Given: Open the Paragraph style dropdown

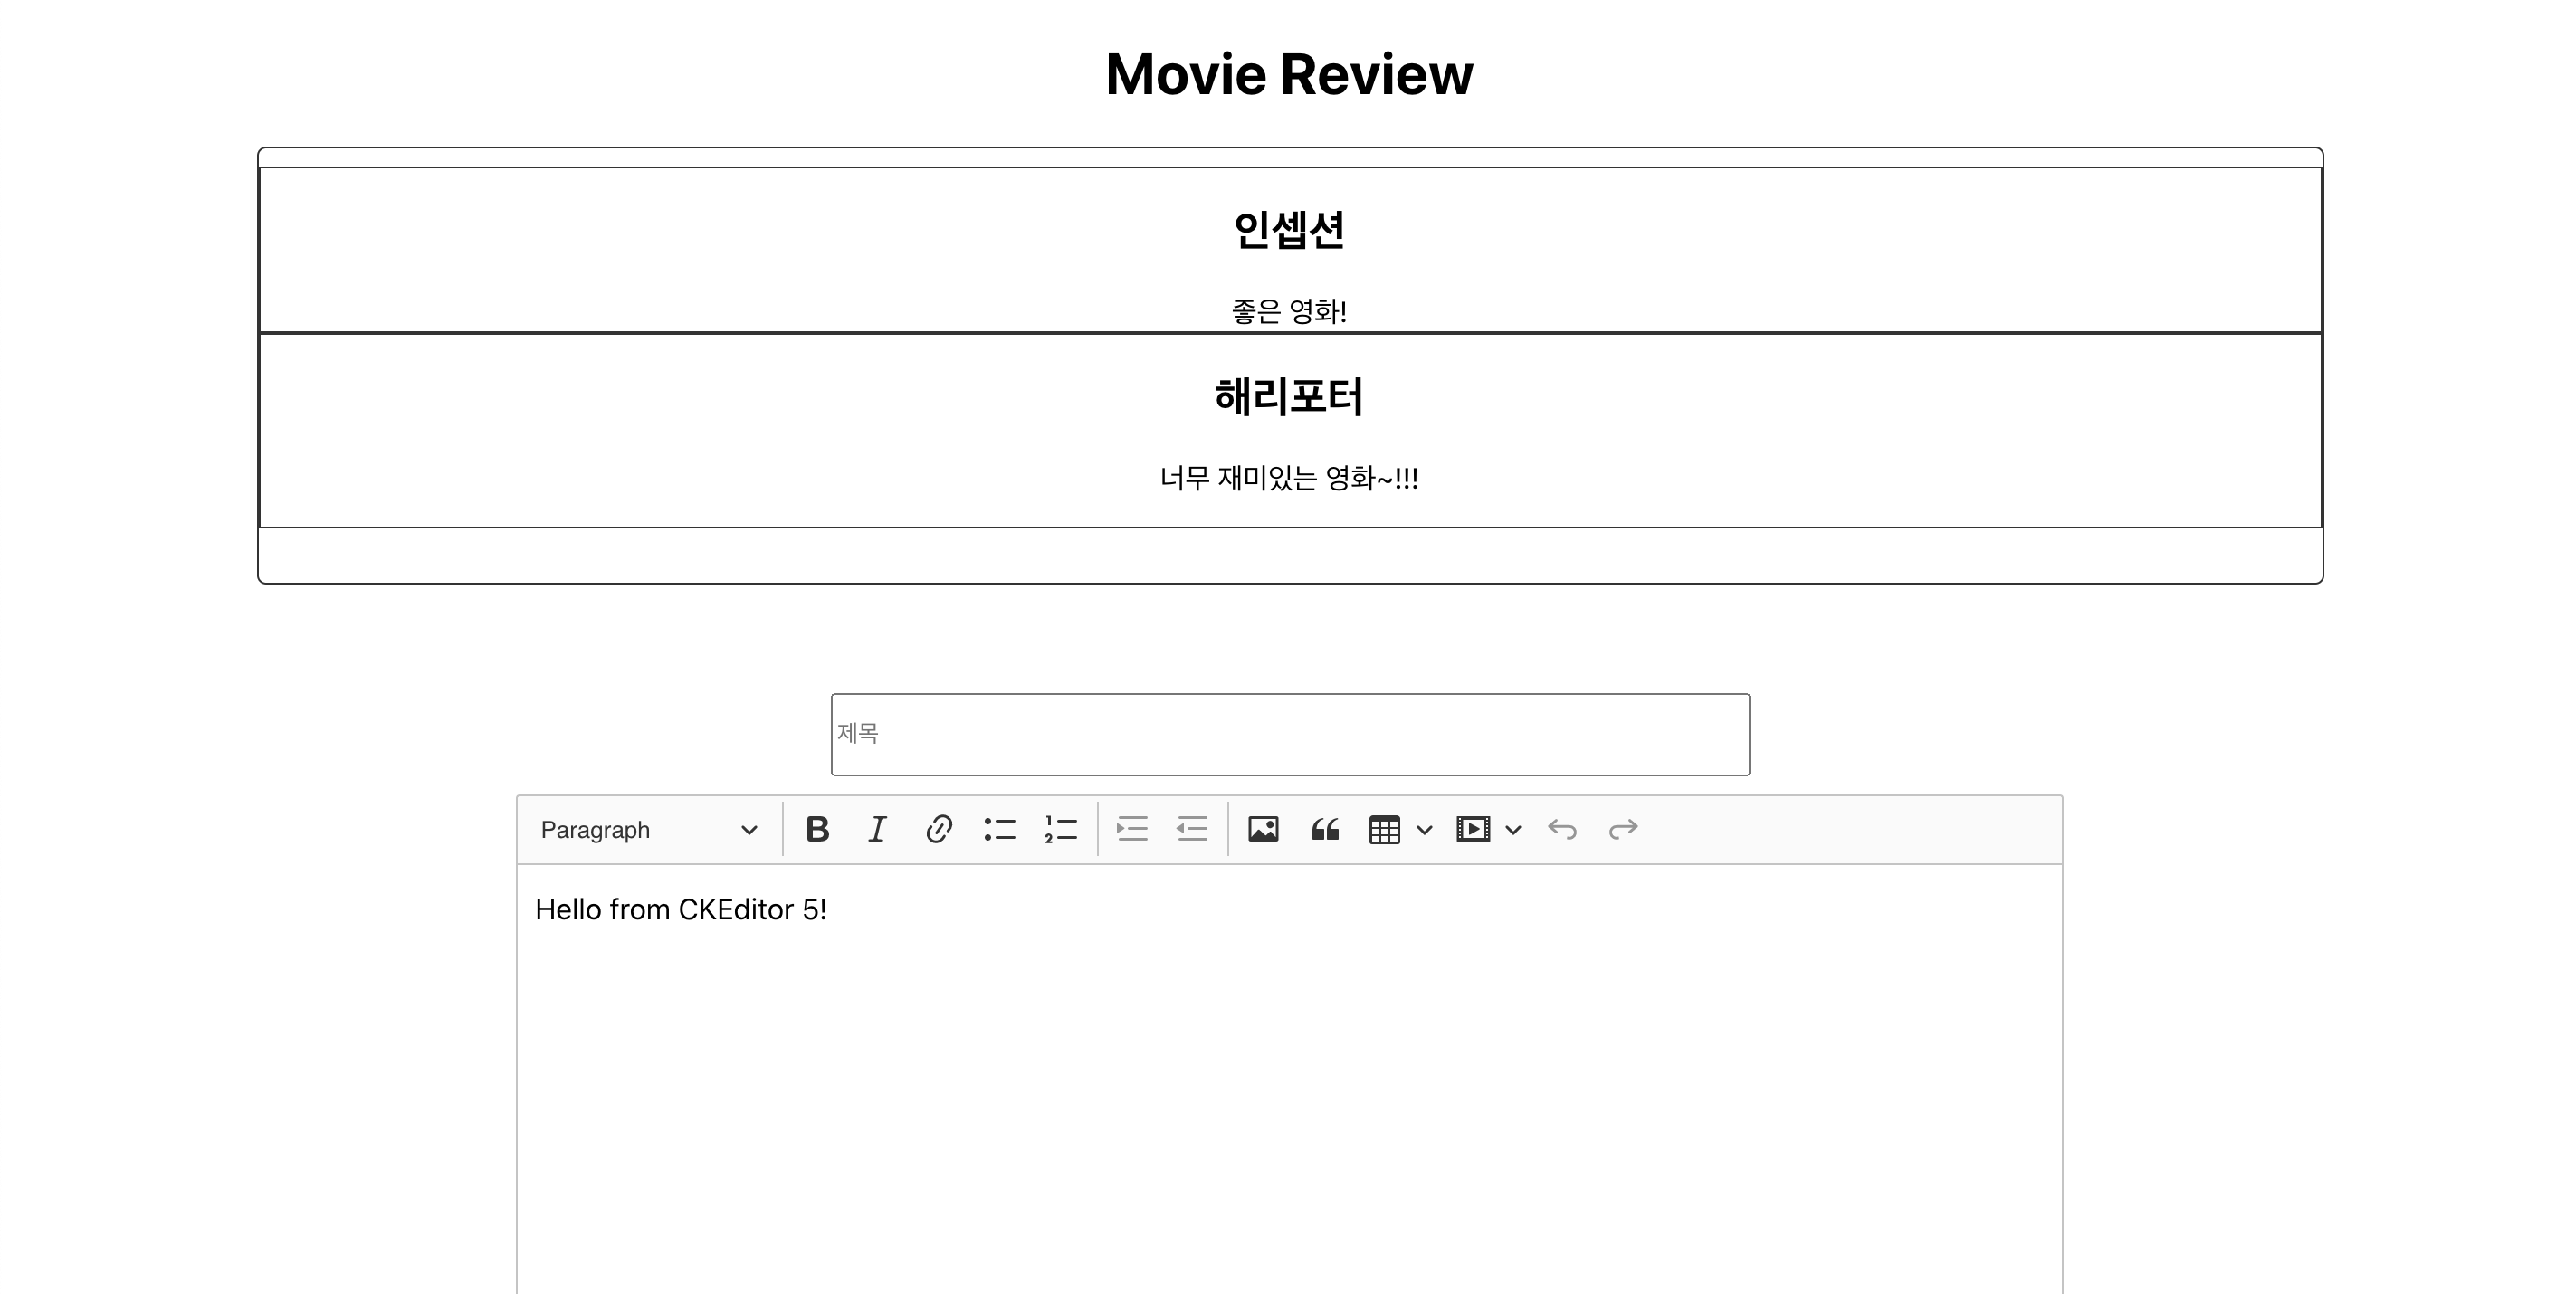Looking at the screenshot, I should click(646, 829).
